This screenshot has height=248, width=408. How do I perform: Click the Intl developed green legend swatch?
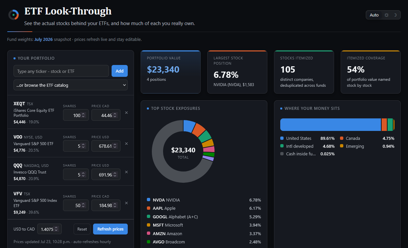point(282,146)
